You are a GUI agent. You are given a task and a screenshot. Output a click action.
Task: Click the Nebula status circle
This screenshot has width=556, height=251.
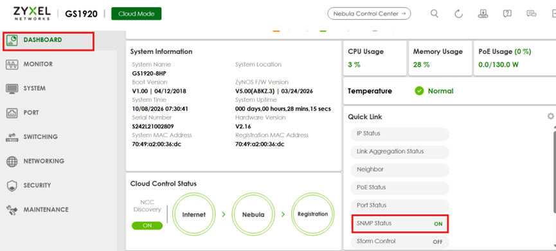tap(253, 214)
